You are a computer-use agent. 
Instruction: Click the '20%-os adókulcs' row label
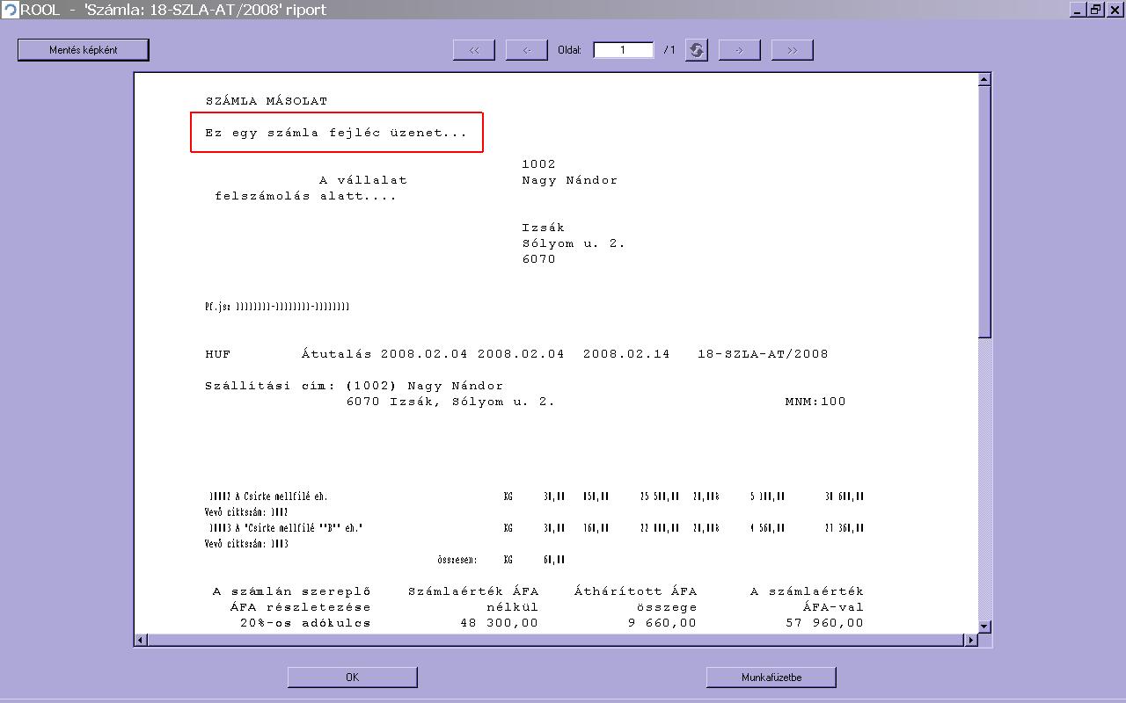tap(305, 623)
